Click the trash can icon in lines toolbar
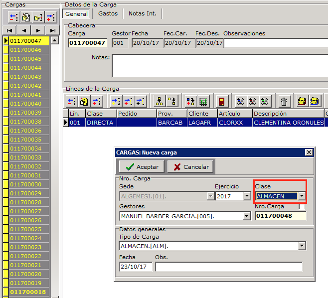328x298 pixels. point(284,102)
